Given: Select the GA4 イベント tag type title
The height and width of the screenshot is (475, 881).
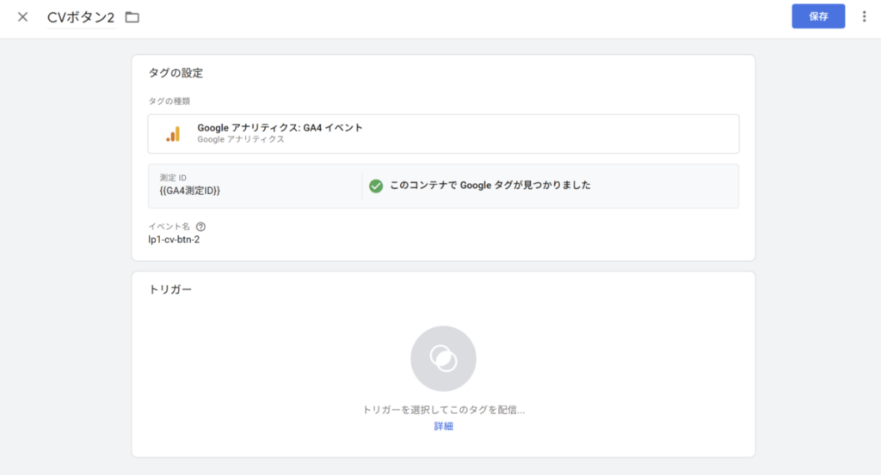Looking at the screenshot, I should [x=280, y=127].
